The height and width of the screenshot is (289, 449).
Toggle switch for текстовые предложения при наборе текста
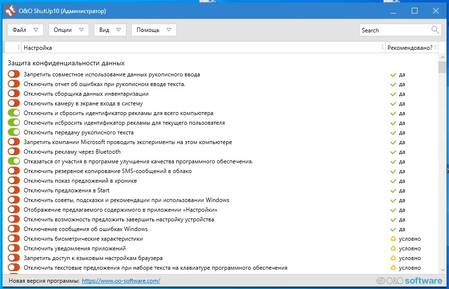(x=14, y=267)
